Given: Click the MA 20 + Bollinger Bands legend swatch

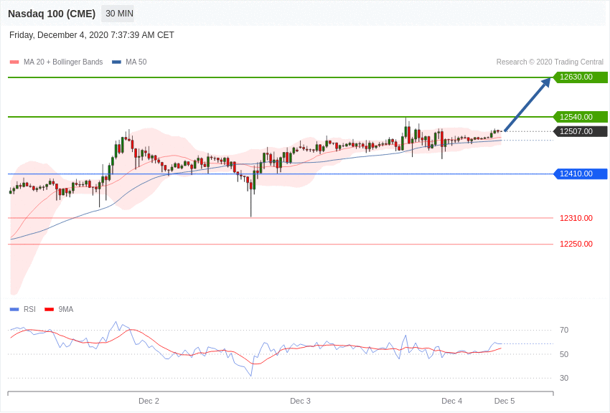Looking at the screenshot, I should (x=14, y=62).
